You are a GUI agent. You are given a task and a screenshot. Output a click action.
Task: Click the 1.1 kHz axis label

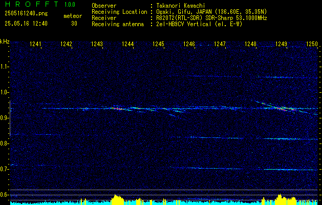click(5, 67)
